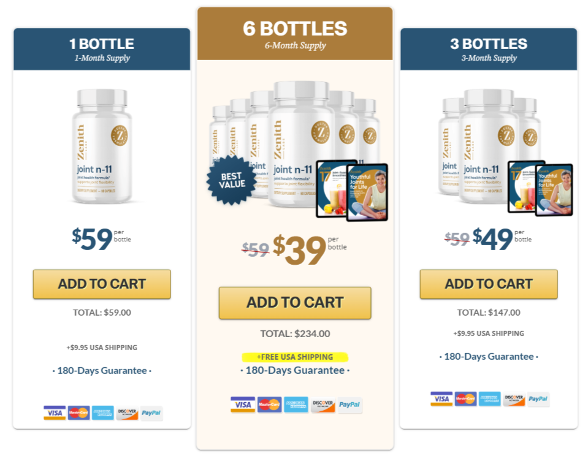This screenshot has width=588, height=464.
Task: Add the 6 Bottles package to cart
Action: coord(295,303)
